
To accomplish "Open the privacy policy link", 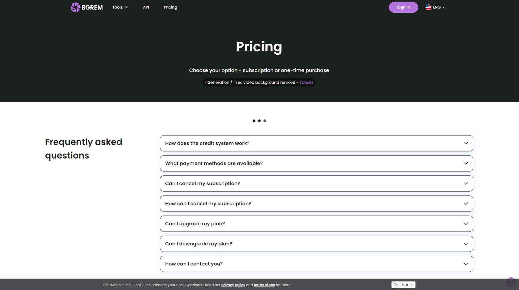I will click(x=233, y=285).
